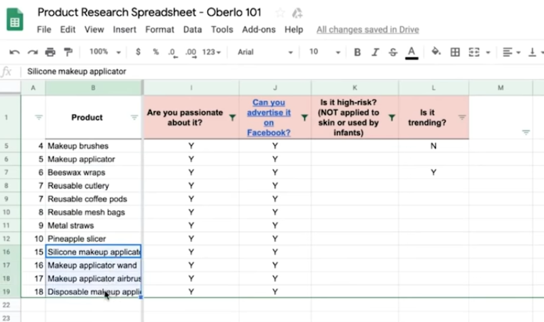Click the undo arrow in toolbar
The height and width of the screenshot is (322, 544).
coord(14,52)
